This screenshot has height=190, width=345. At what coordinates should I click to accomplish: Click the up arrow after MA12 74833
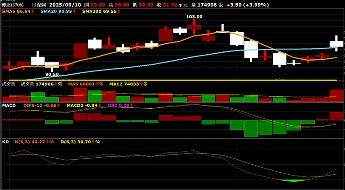pos(141,84)
